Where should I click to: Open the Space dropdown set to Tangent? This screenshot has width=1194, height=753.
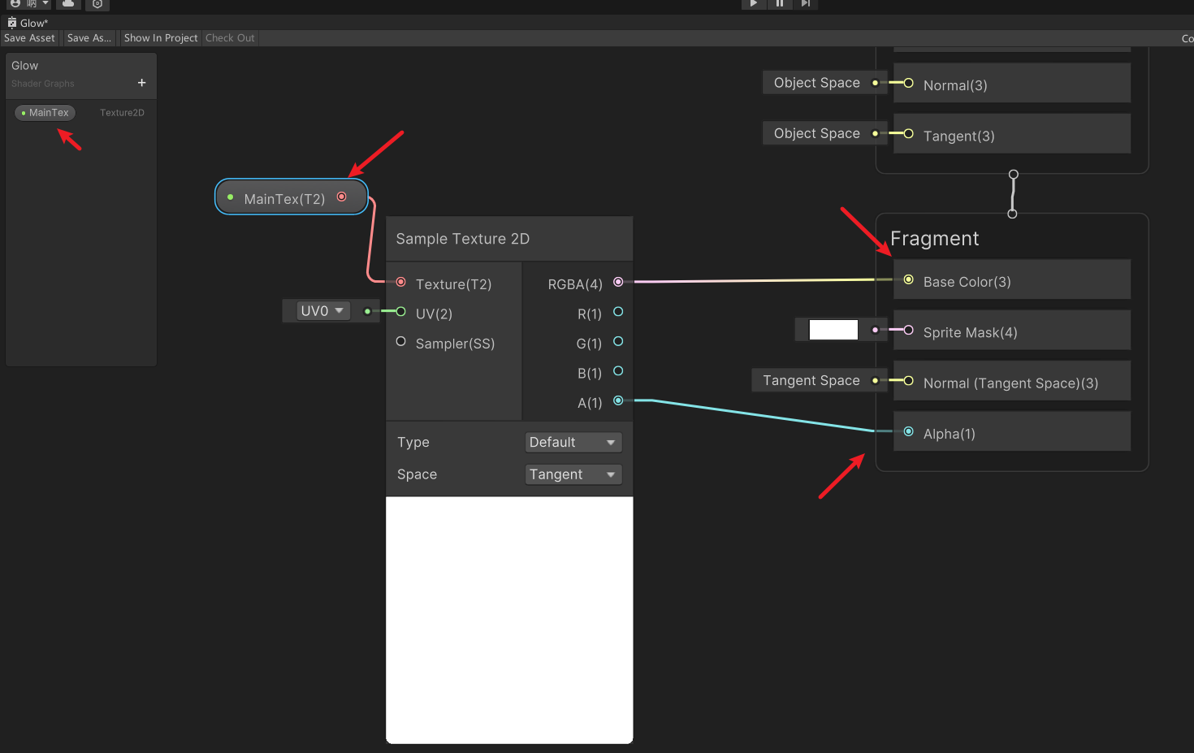[x=573, y=474]
